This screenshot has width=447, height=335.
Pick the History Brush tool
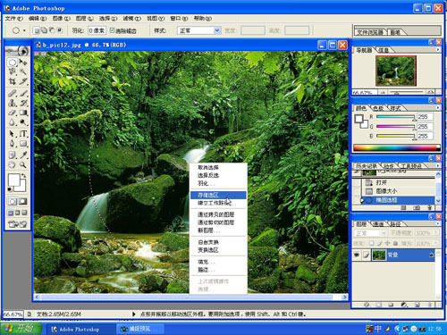[23, 103]
